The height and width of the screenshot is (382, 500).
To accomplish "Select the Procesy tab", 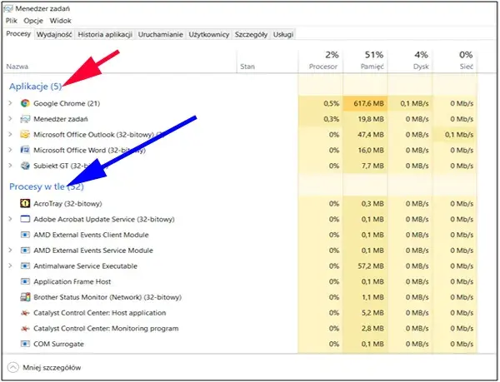I will pos(18,34).
